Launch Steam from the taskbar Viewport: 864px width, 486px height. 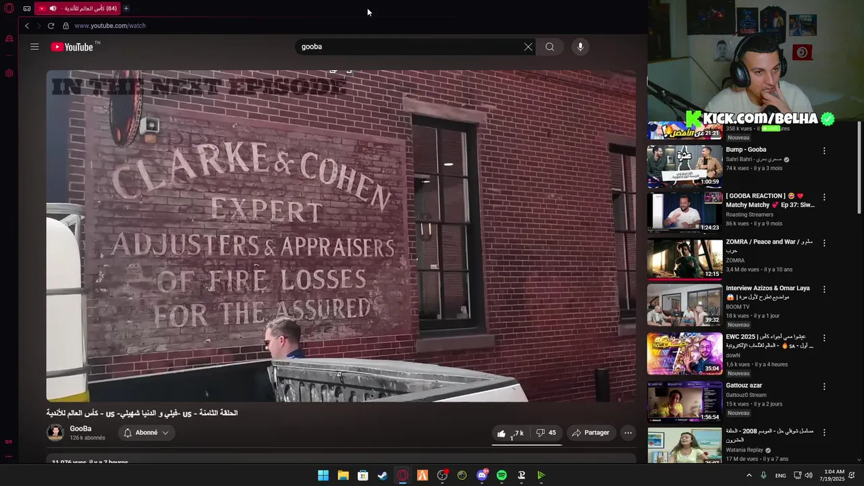[383, 475]
